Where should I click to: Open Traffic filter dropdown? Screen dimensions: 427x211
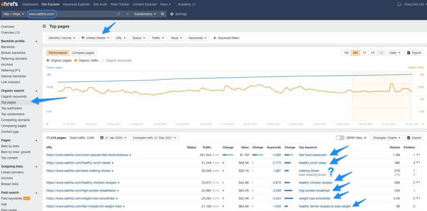click(158, 38)
